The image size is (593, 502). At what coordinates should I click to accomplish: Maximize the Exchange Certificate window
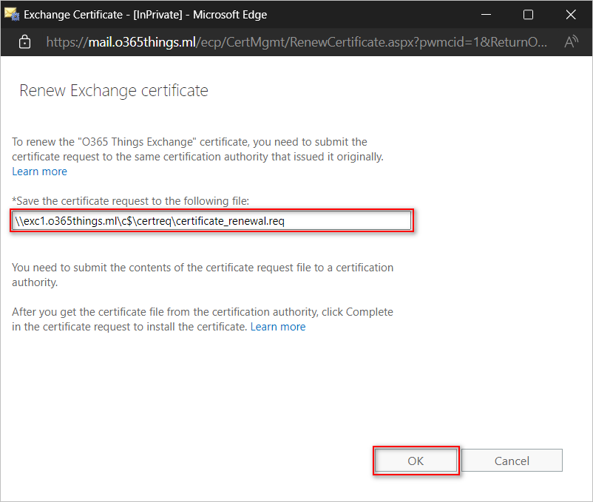point(529,14)
